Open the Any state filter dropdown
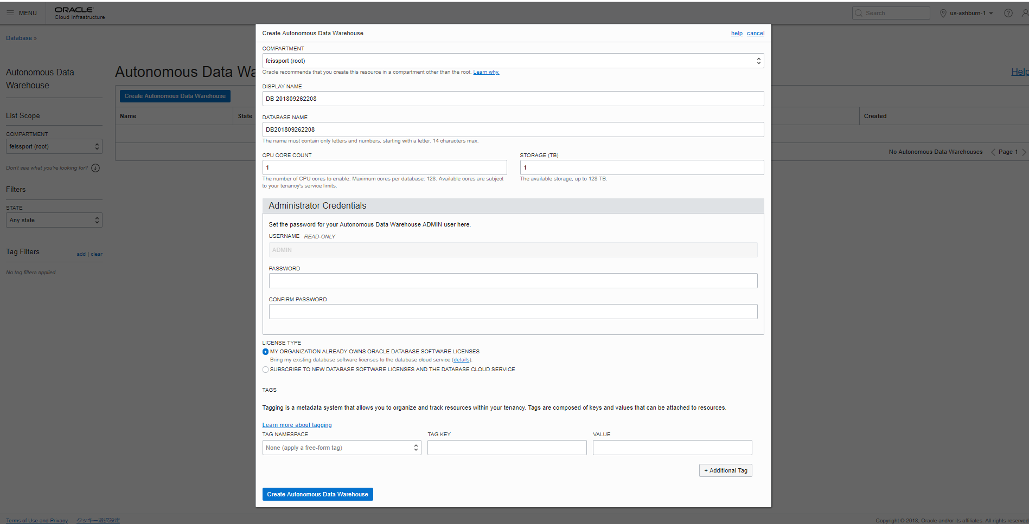The height and width of the screenshot is (524, 1029). coord(54,220)
